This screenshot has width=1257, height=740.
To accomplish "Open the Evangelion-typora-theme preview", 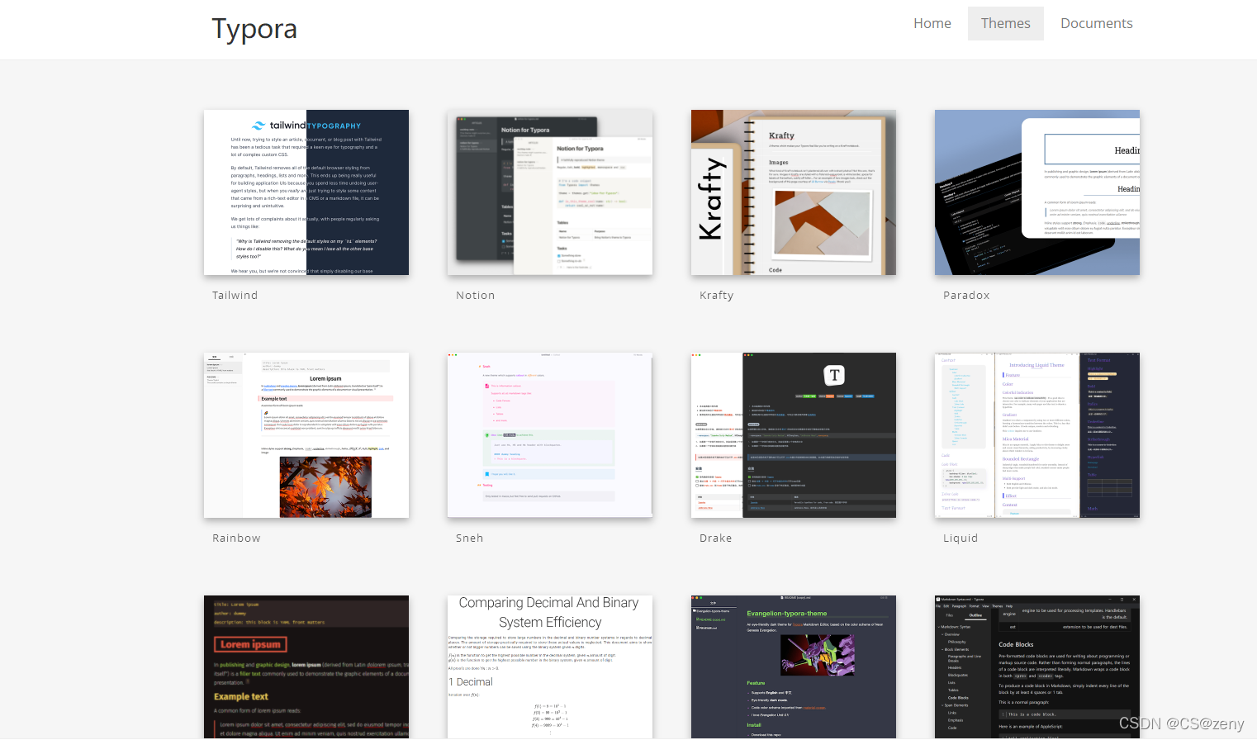I will (x=794, y=667).
